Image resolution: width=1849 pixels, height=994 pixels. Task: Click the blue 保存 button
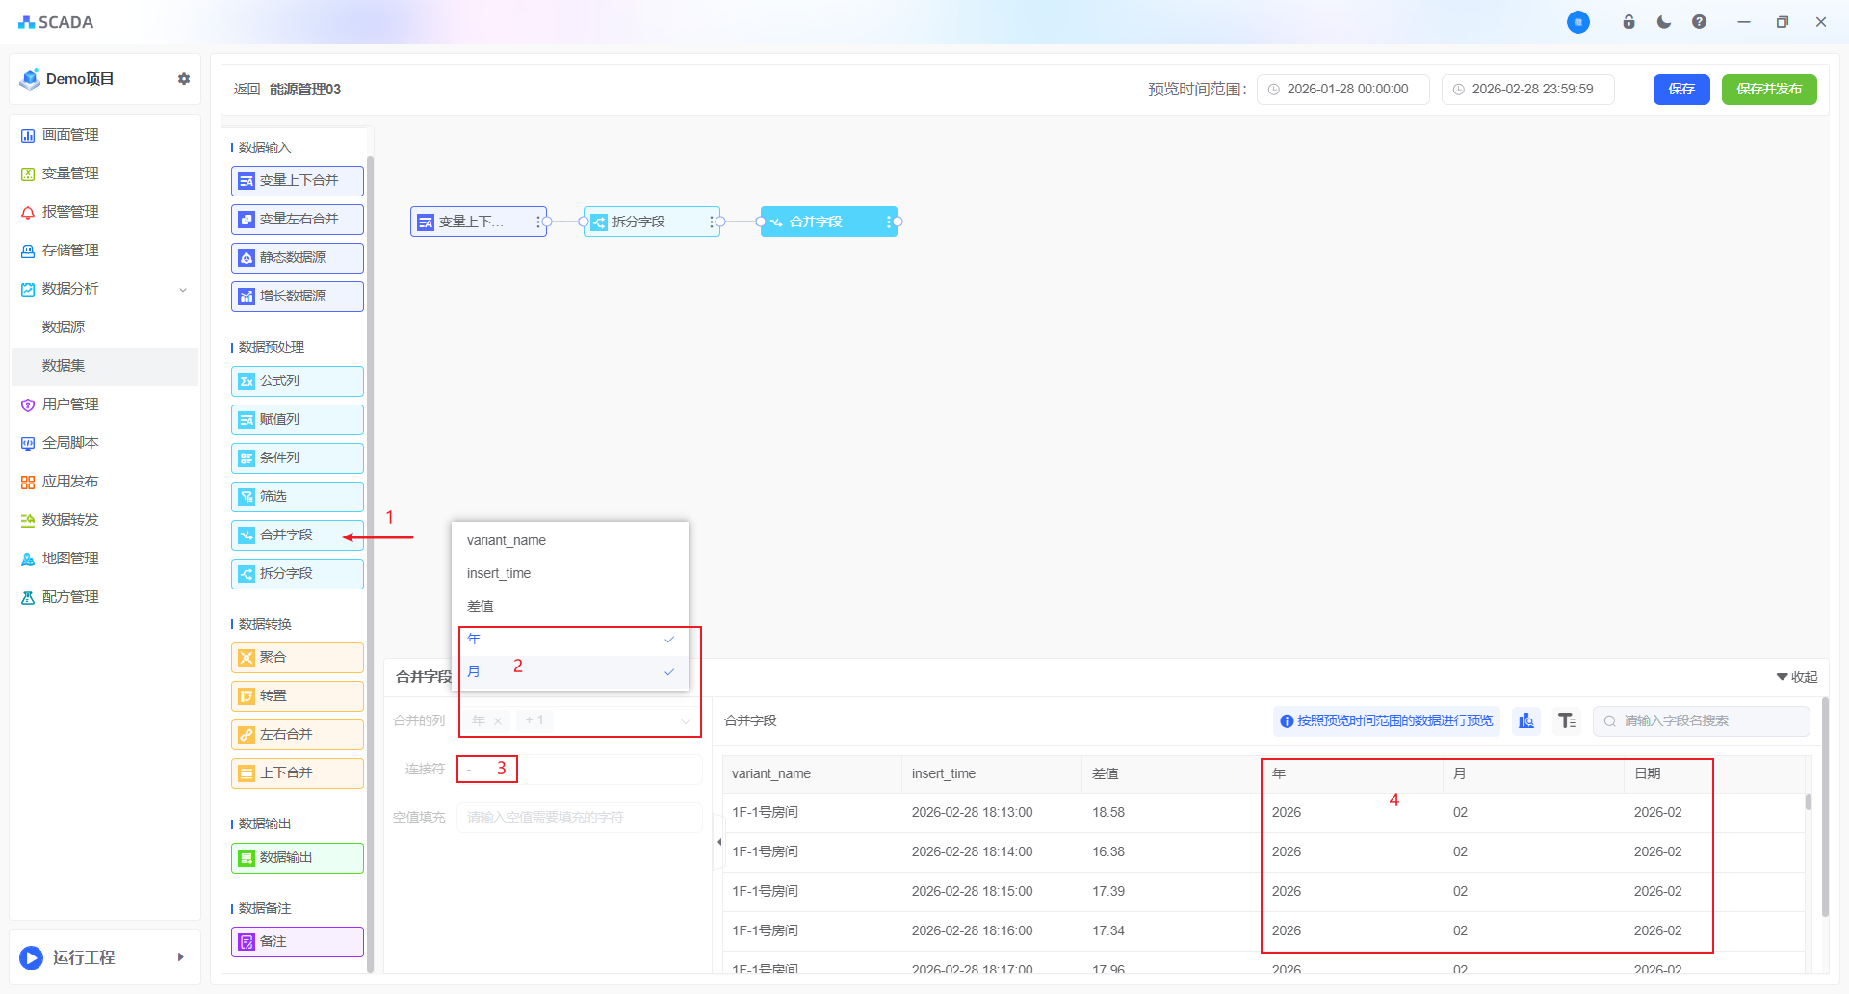[x=1680, y=90]
